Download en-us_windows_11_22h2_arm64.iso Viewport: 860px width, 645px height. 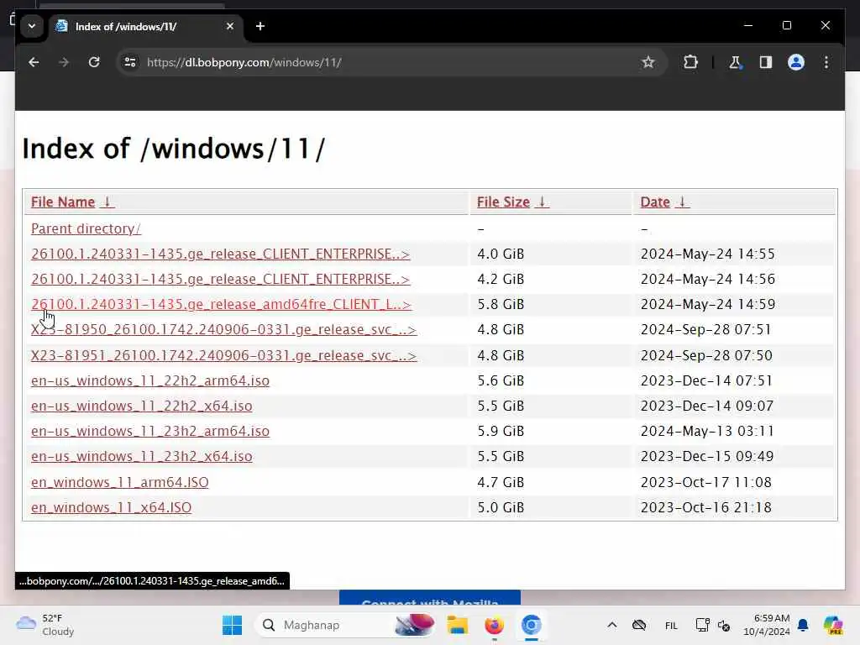150,380
